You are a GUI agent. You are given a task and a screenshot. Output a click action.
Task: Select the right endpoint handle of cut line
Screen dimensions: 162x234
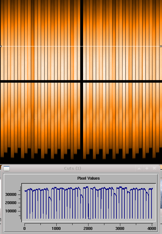pos(161,46)
